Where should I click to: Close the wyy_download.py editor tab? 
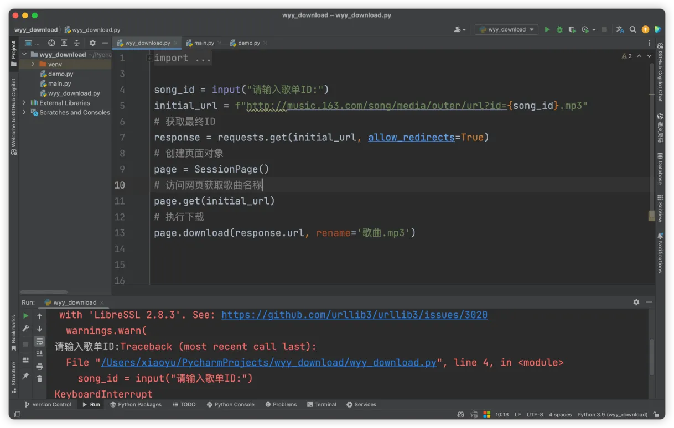coord(175,43)
